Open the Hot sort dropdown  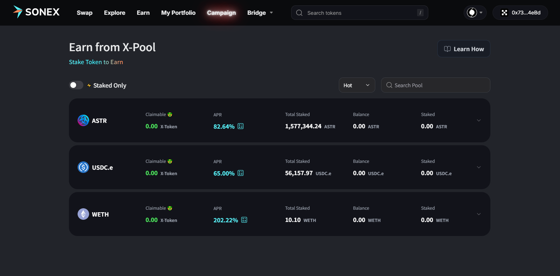coord(357,85)
